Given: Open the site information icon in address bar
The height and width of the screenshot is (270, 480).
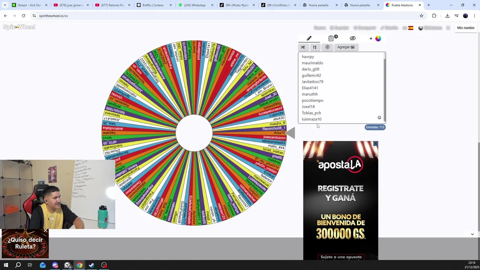Looking at the screenshot, I should click(34, 16).
